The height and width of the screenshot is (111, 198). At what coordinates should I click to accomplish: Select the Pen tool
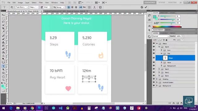[x=3, y=63]
